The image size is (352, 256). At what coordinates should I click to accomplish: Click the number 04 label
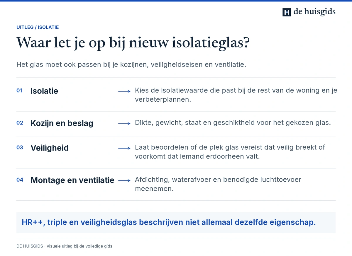pyautogui.click(x=20, y=180)
